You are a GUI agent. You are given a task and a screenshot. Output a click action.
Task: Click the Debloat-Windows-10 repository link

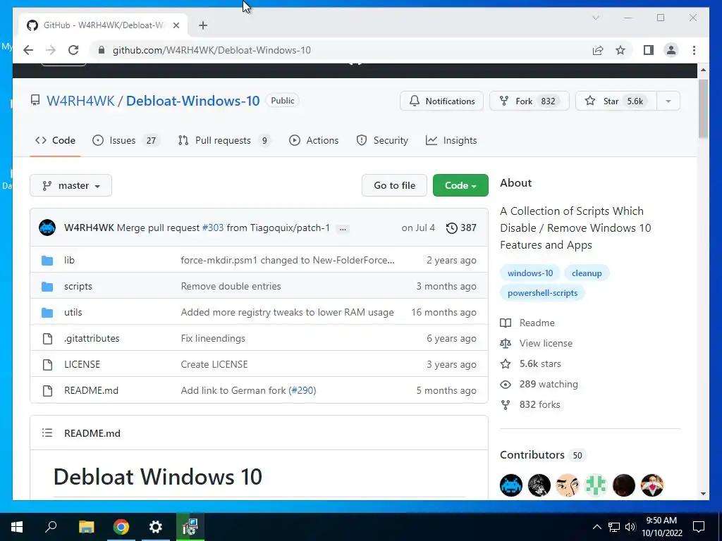(193, 101)
